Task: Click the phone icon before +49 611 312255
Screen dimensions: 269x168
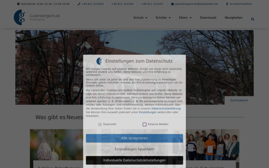Action: (79, 4)
